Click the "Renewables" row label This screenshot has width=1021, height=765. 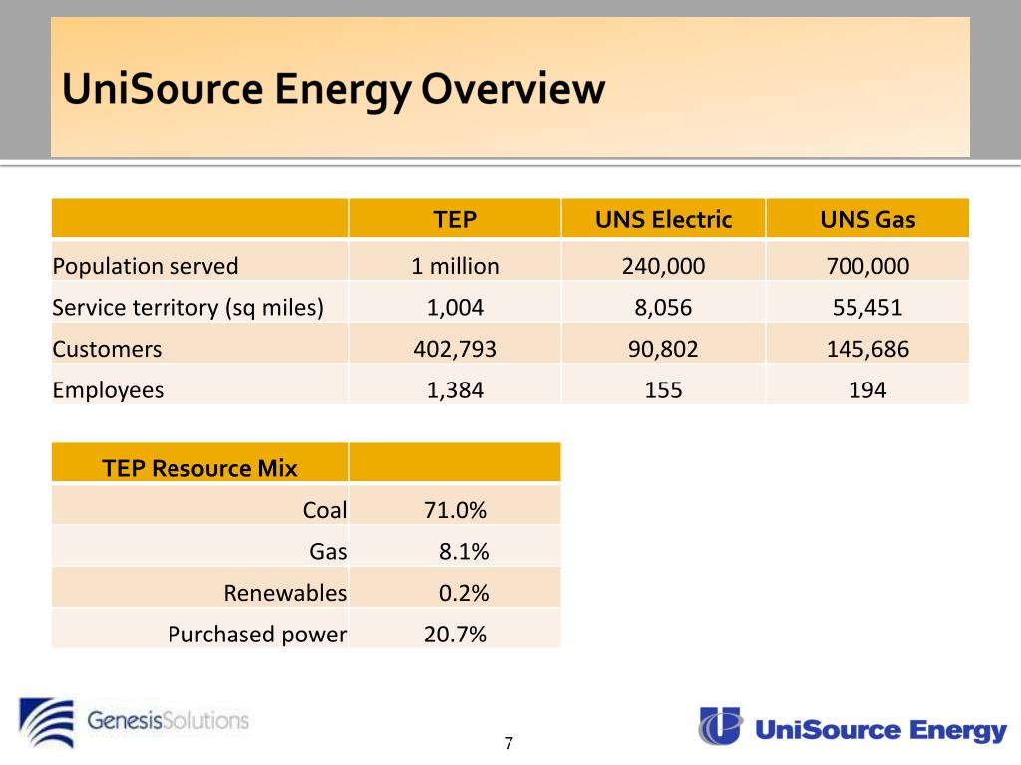[x=285, y=594]
